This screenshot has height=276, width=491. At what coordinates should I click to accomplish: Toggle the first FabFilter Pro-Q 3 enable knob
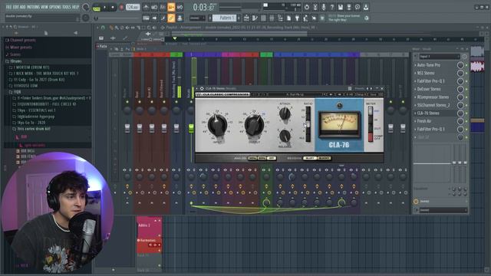460,81
